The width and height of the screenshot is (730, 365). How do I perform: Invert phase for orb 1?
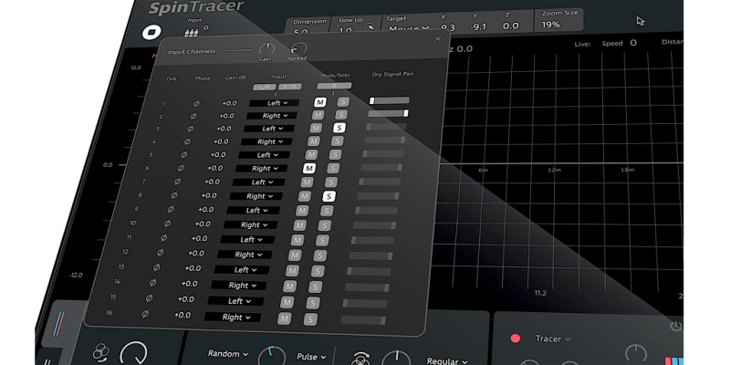(x=196, y=103)
